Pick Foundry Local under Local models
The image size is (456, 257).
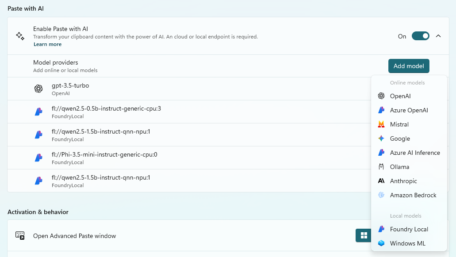pyautogui.click(x=409, y=229)
